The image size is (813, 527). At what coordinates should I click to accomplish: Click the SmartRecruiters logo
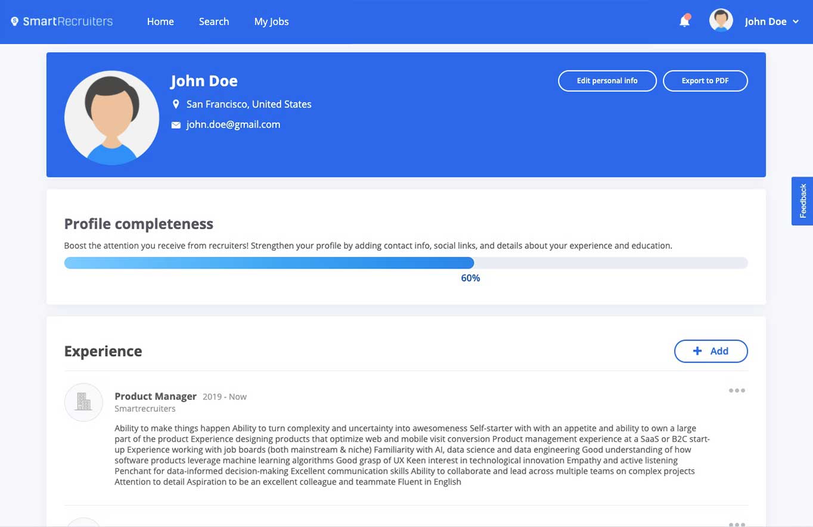coord(62,21)
